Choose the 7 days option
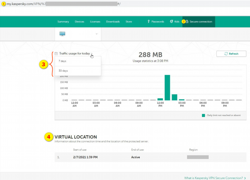250x180 pixels. click(78, 61)
